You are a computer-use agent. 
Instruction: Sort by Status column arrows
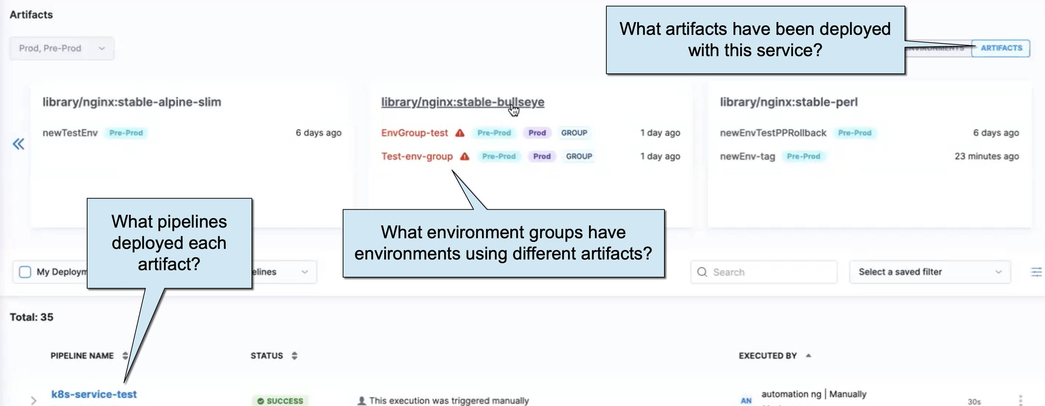point(295,356)
